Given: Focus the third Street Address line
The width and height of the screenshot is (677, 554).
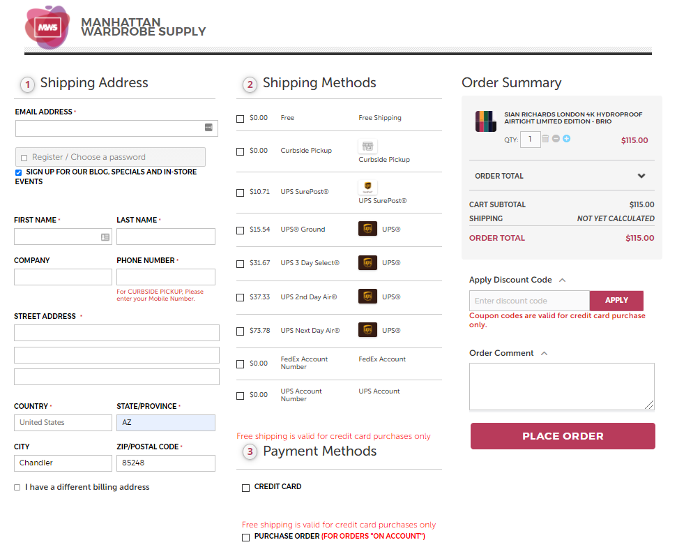Looking at the screenshot, I should pos(116,377).
